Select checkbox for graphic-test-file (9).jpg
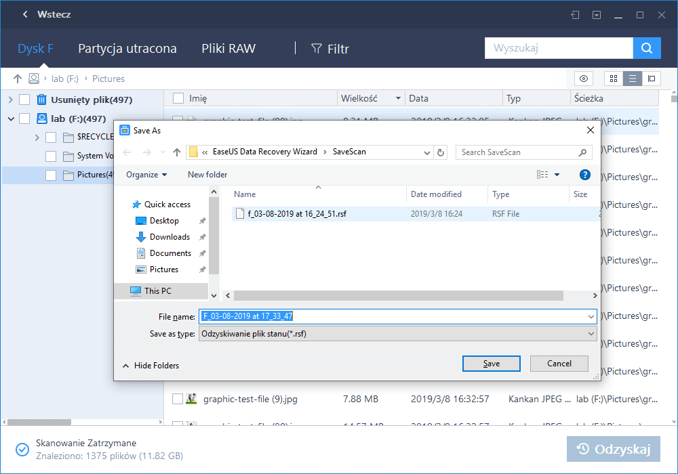 [178, 399]
